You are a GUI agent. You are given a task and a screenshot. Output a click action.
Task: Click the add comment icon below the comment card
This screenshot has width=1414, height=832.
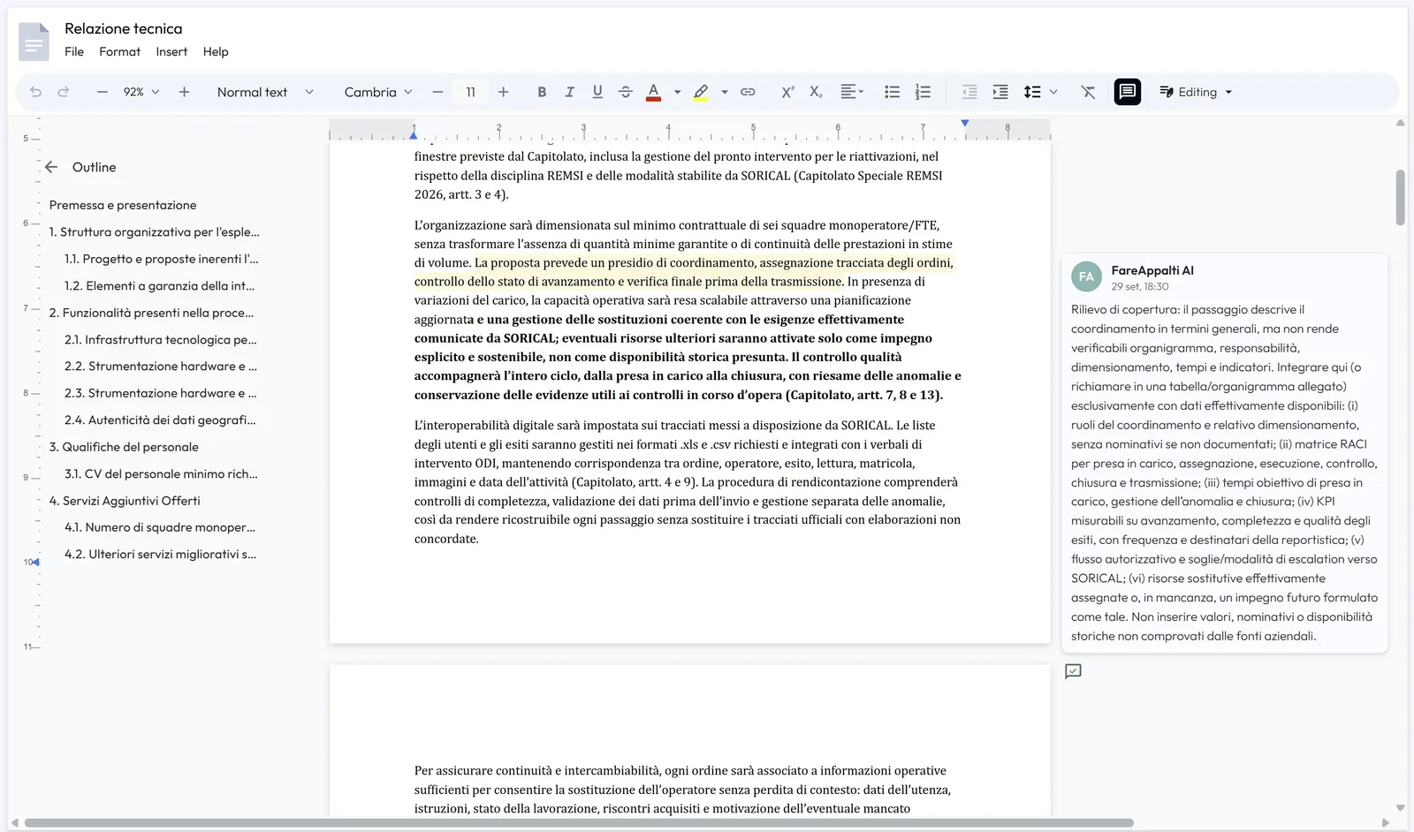pos(1073,671)
